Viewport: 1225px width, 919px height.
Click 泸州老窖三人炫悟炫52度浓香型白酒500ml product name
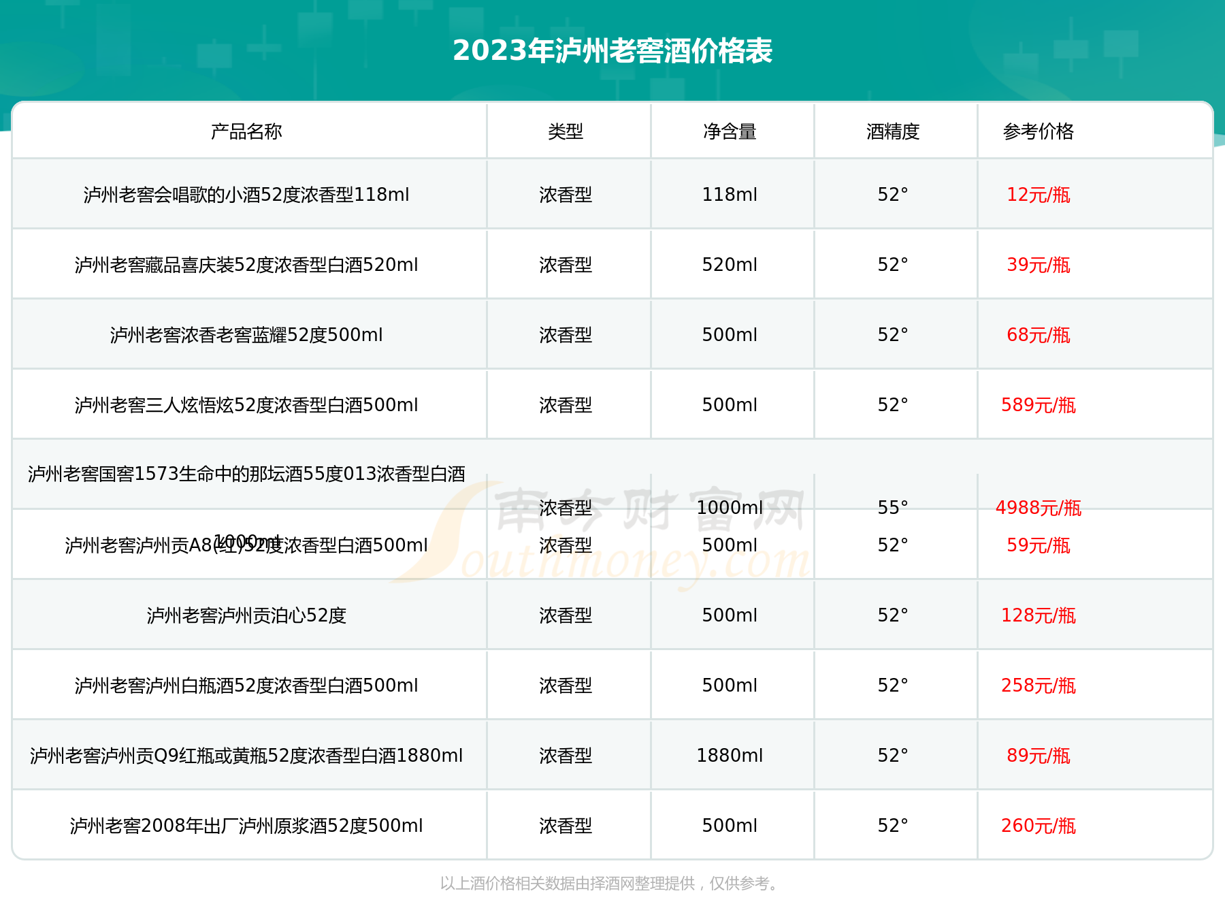[246, 405]
